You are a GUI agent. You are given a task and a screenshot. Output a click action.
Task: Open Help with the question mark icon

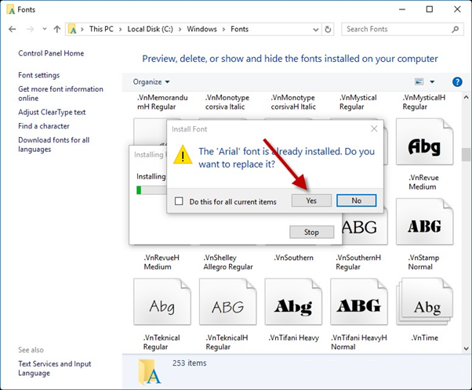pos(457,81)
